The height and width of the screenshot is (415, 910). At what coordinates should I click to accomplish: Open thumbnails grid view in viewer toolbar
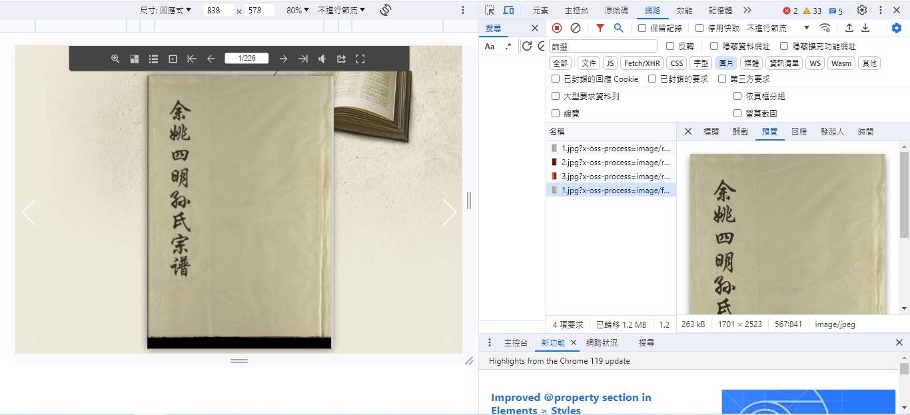(134, 59)
